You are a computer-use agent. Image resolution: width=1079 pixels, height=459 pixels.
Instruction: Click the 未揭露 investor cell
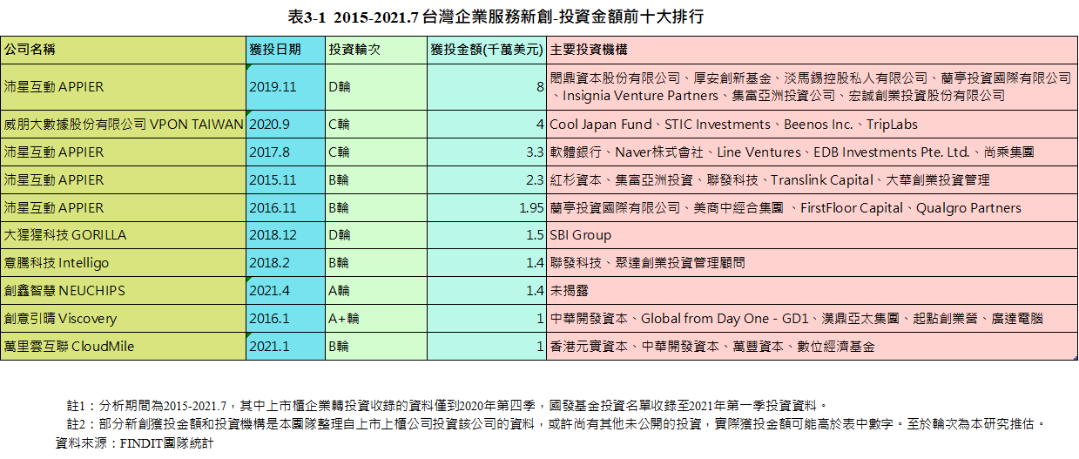click(x=813, y=291)
